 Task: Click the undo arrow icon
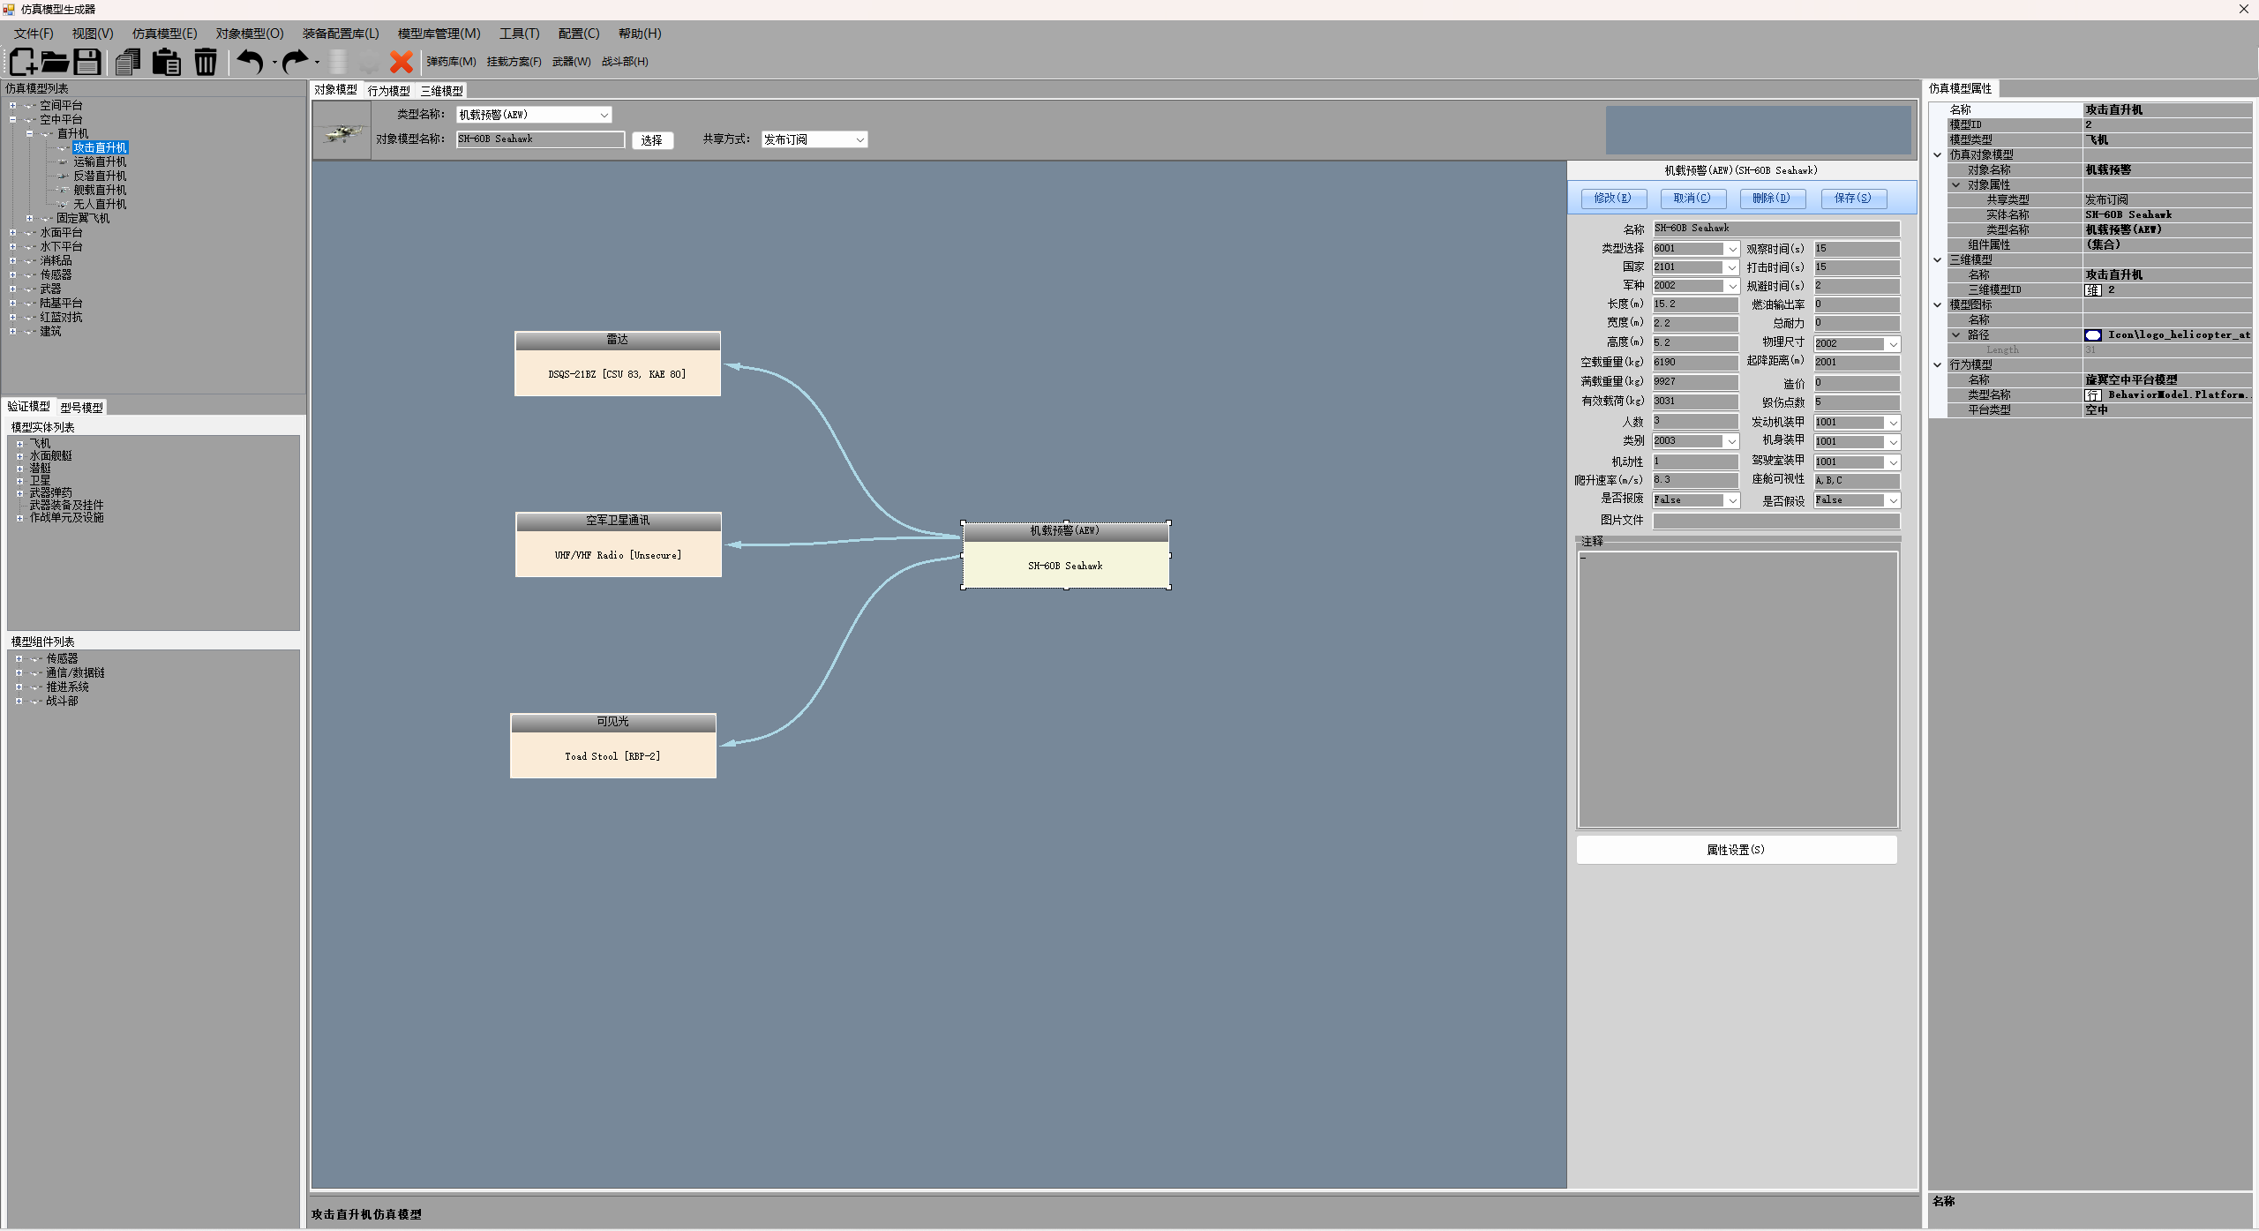point(251,62)
